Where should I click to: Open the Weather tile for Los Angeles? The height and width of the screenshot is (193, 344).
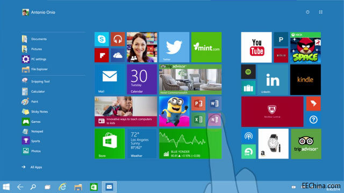tap(142, 144)
